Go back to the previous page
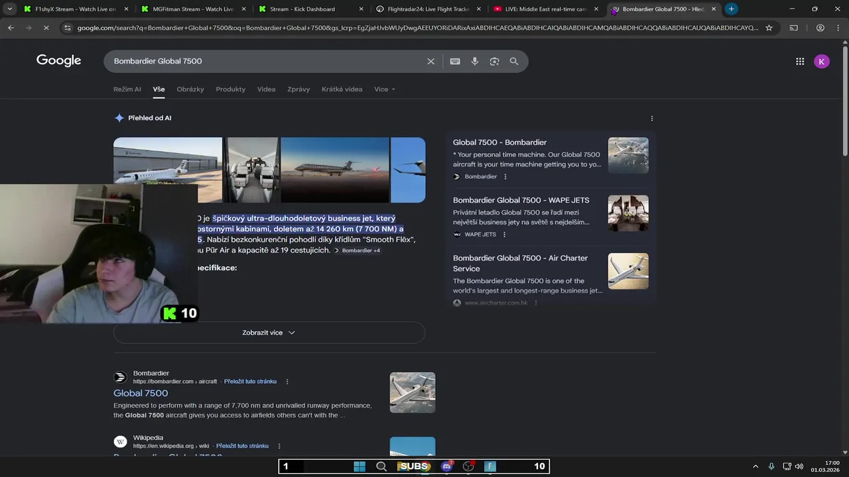This screenshot has height=477, width=849. 11,28
